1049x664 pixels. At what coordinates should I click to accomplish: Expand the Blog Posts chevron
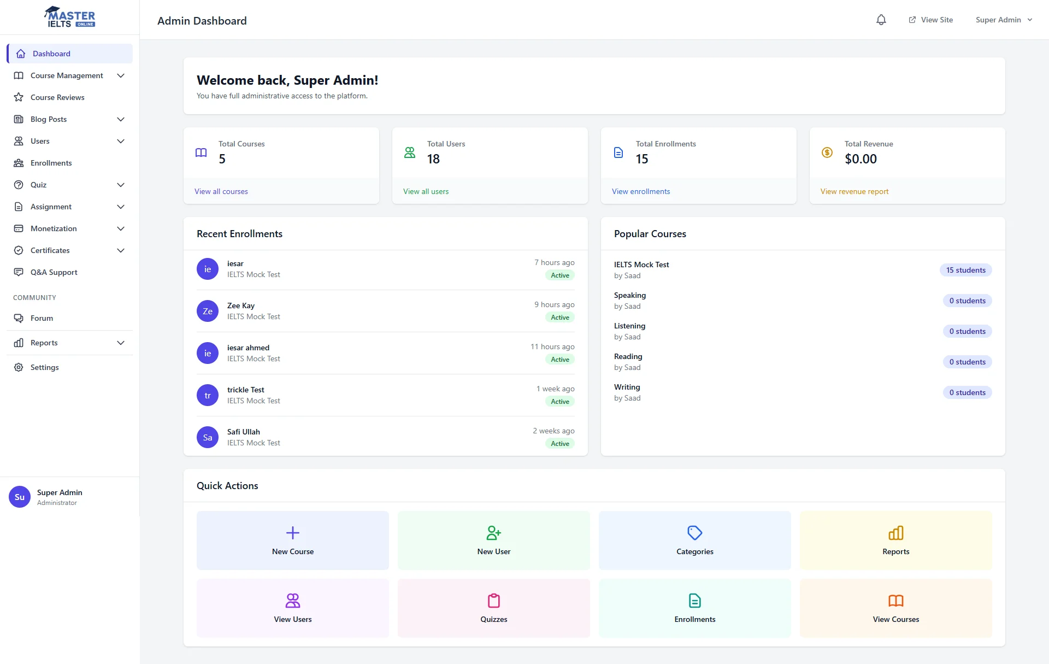point(121,119)
